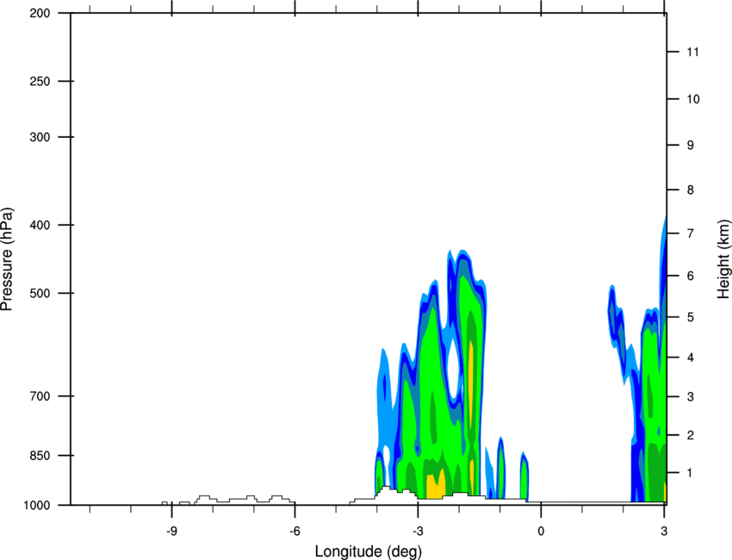Select the 250 pressure tick label
Image resolution: width=732 pixels, height=560 pixels.
tap(40, 81)
